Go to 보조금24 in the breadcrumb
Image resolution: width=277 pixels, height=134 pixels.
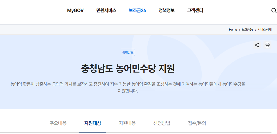247,30
